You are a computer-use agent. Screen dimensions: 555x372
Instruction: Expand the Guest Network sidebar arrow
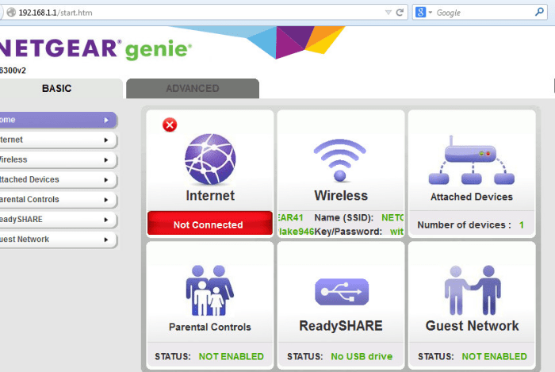[x=106, y=240]
